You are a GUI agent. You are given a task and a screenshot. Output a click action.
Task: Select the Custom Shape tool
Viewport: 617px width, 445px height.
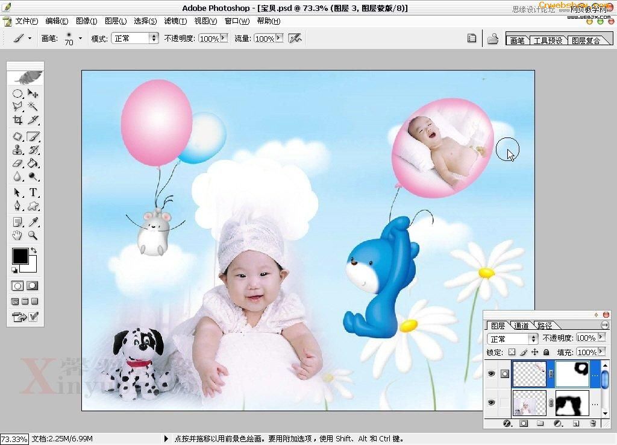tap(33, 206)
